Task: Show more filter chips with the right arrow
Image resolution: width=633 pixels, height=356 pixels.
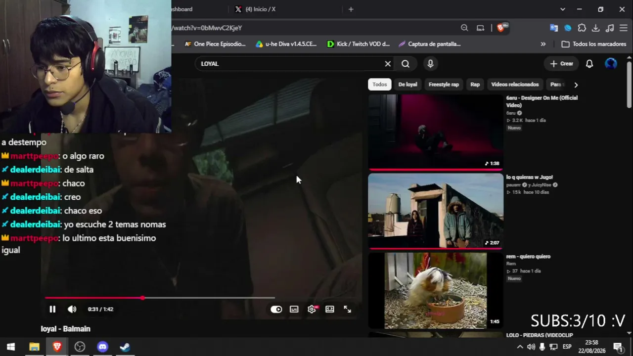Action: [576, 85]
